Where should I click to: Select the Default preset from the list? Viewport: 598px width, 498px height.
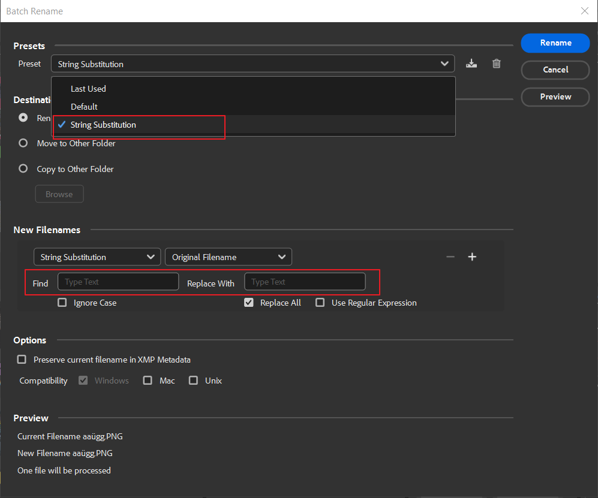[83, 106]
